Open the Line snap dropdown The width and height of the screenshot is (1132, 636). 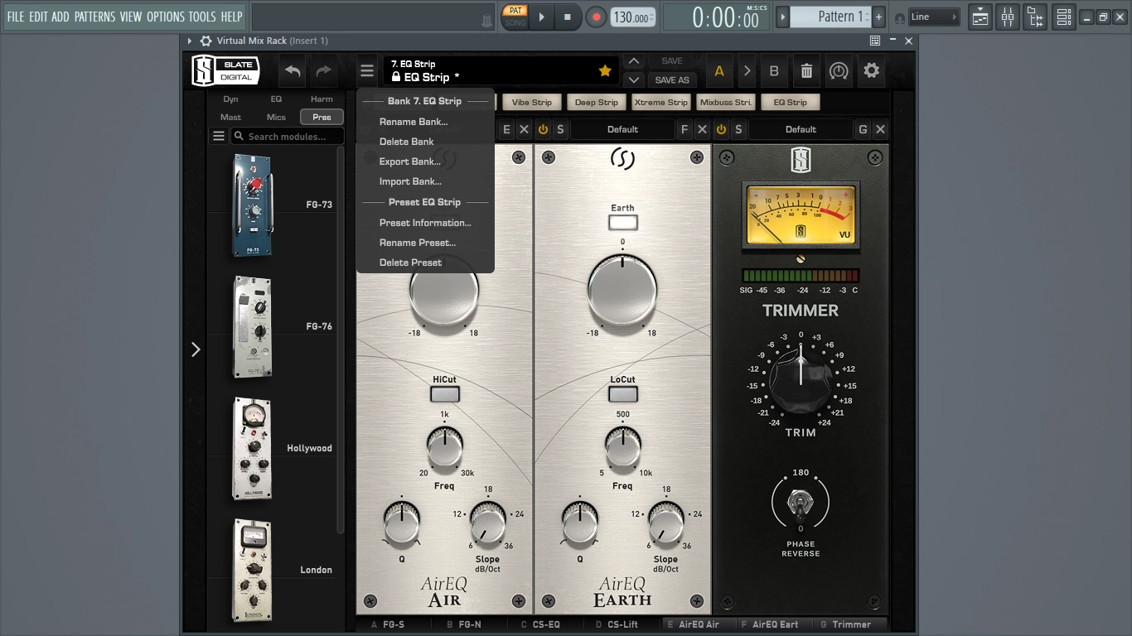pos(934,17)
